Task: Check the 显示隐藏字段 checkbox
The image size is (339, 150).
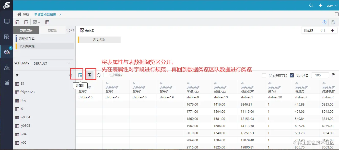Action: tap(264, 75)
